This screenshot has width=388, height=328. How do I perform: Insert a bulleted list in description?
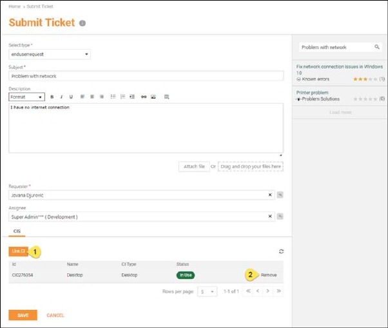113,97
